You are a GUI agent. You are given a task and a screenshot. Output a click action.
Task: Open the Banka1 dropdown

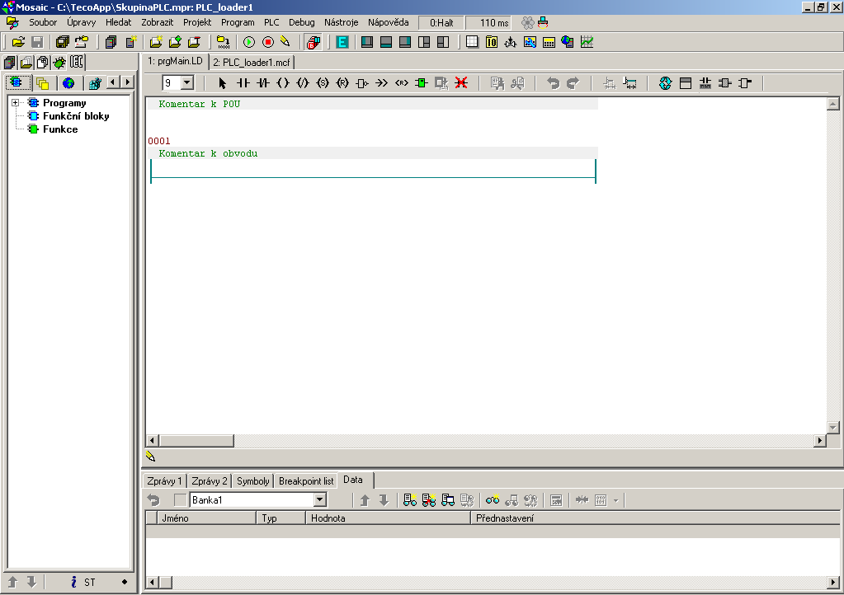(x=320, y=500)
